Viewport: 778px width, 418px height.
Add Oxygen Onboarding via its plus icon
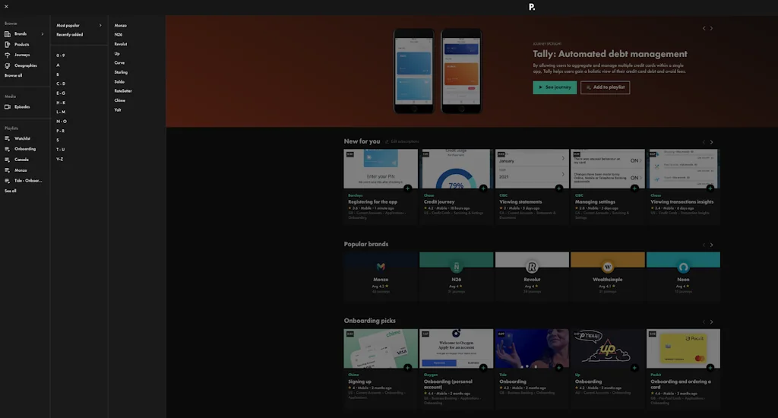(483, 368)
